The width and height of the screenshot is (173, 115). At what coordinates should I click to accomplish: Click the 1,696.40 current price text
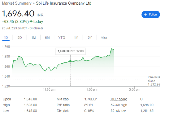pos(18,14)
